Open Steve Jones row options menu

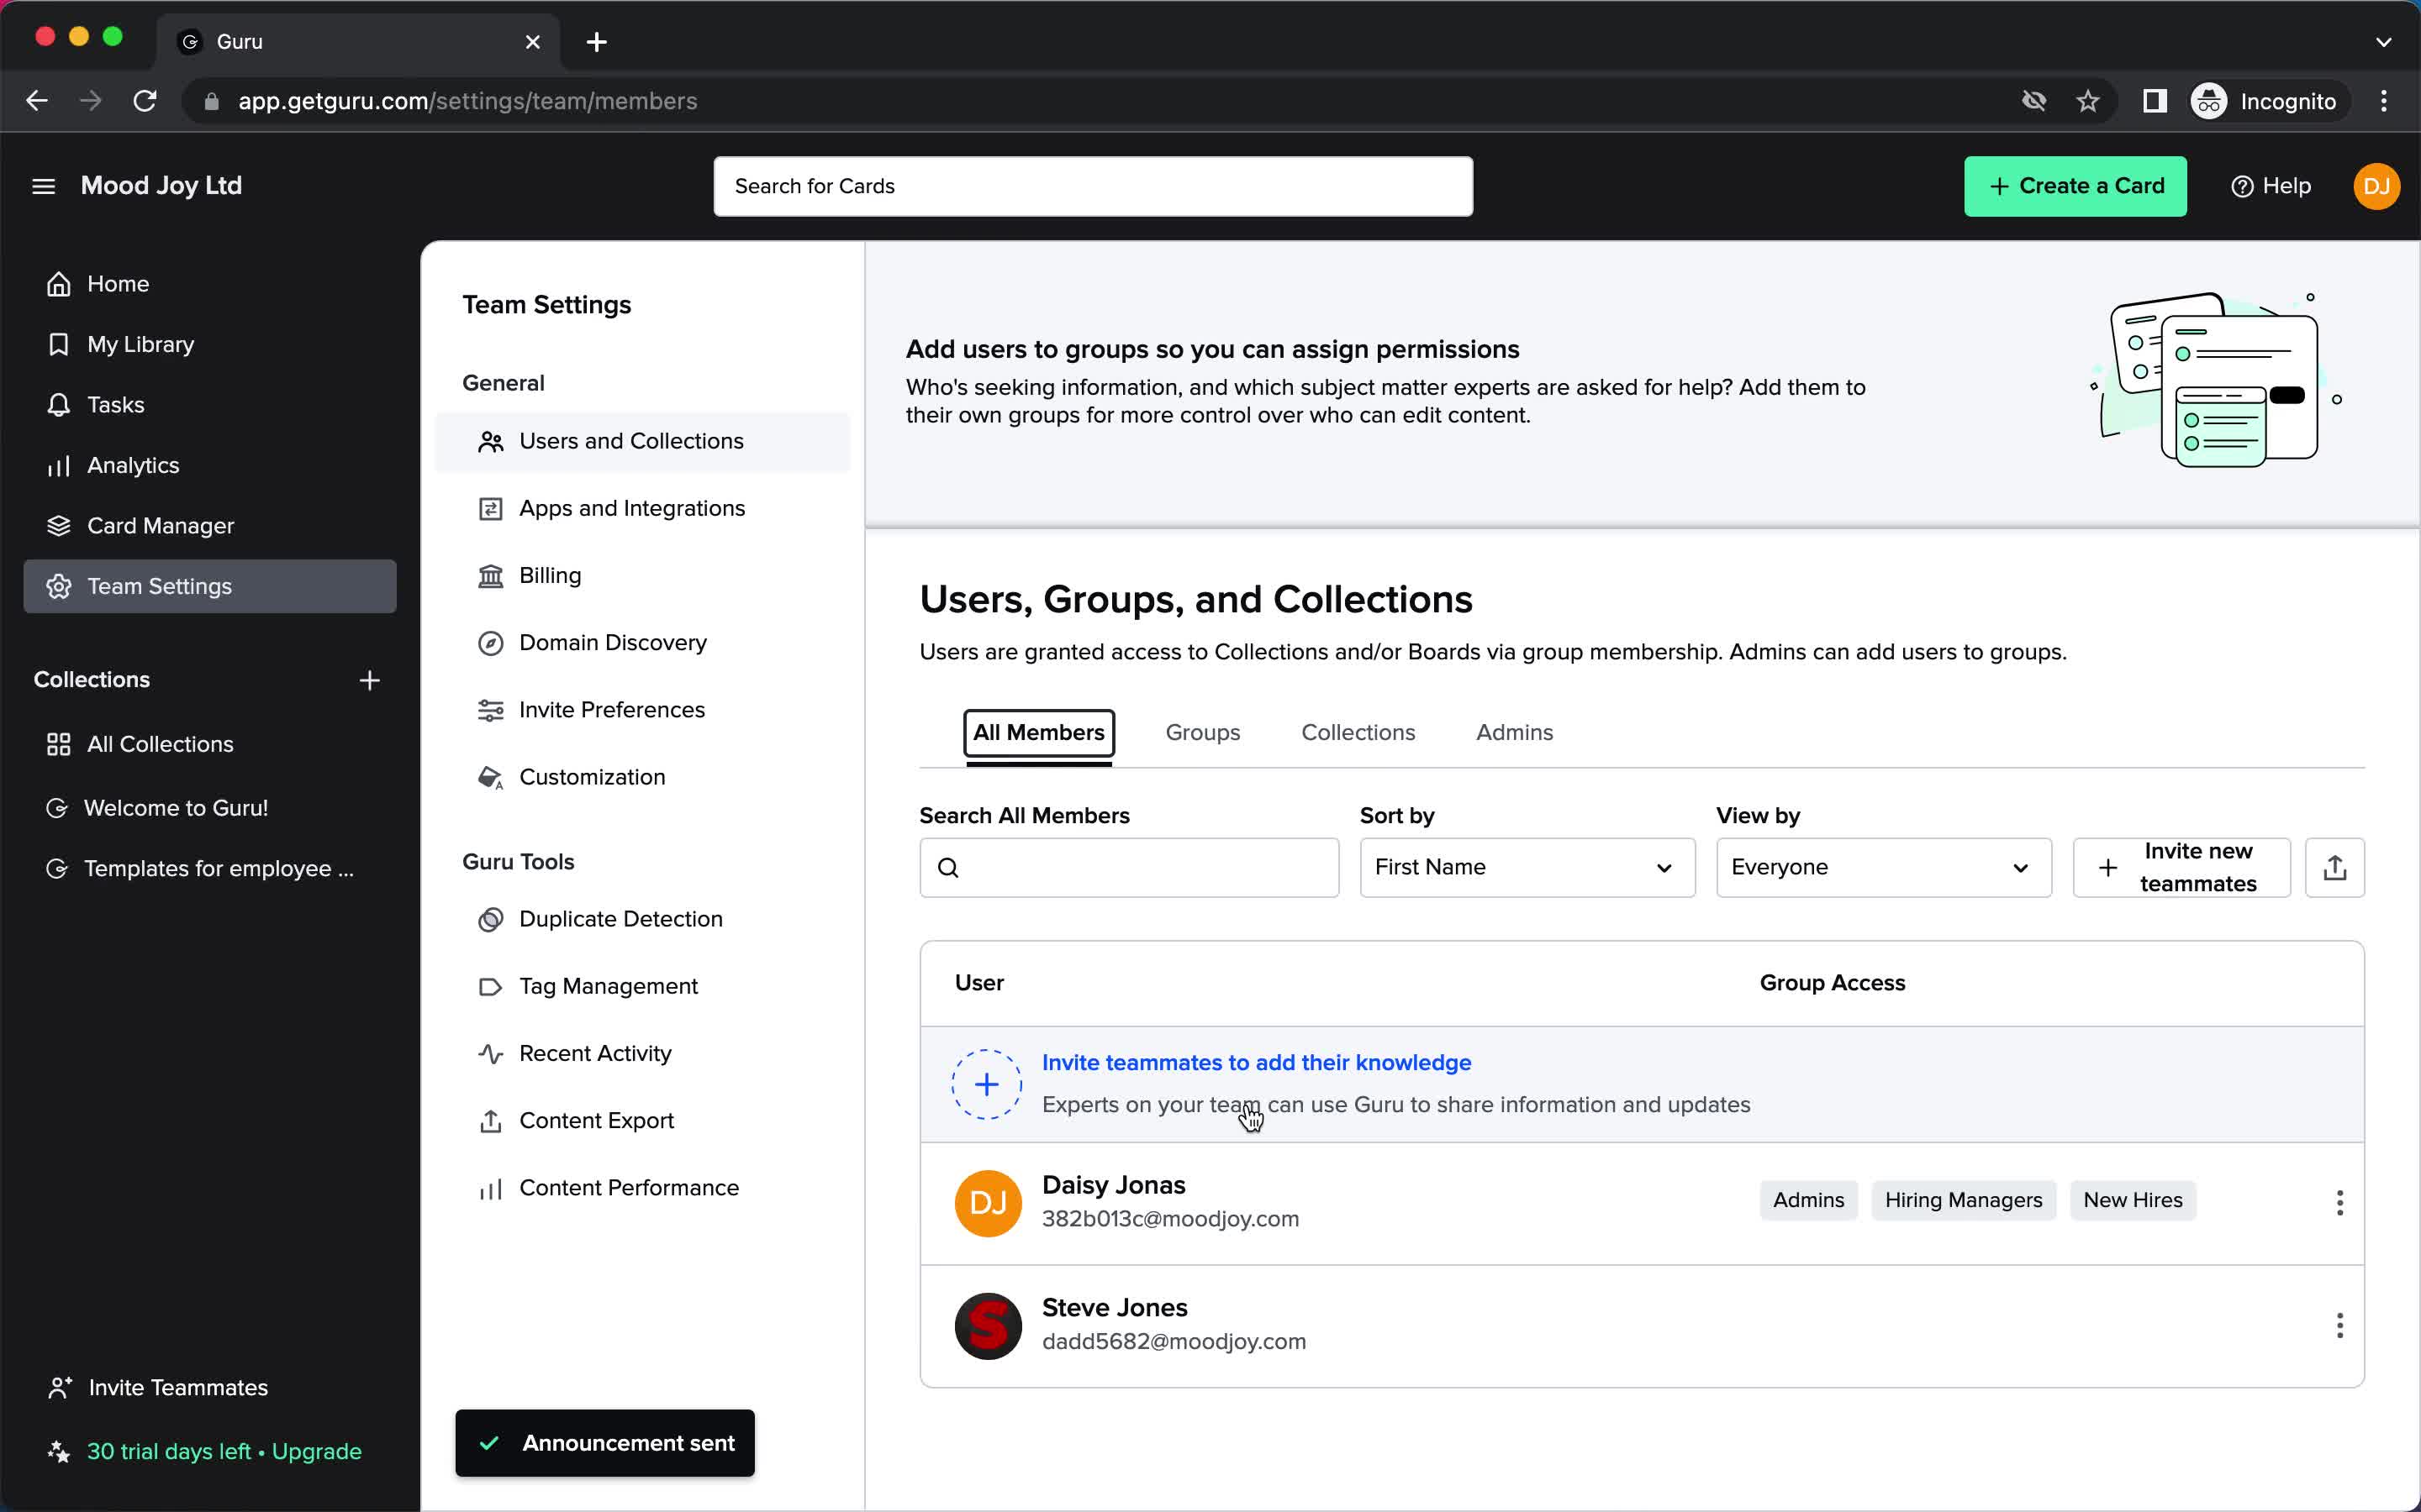(2339, 1326)
